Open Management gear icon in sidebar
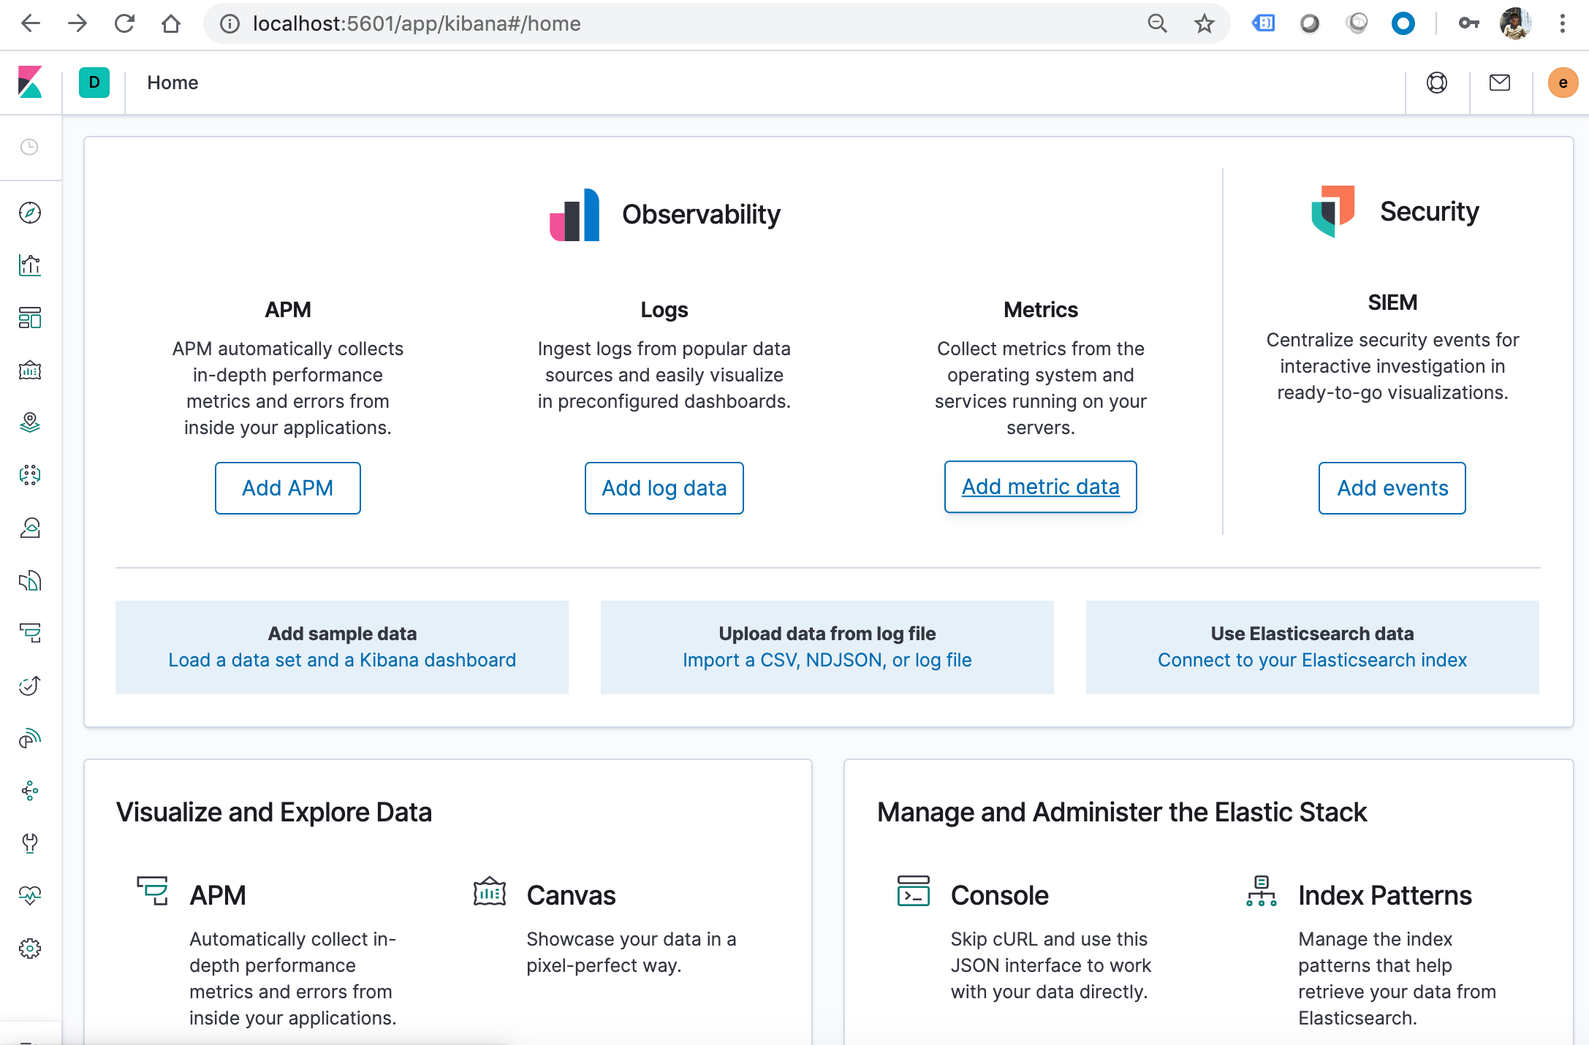 (30, 949)
